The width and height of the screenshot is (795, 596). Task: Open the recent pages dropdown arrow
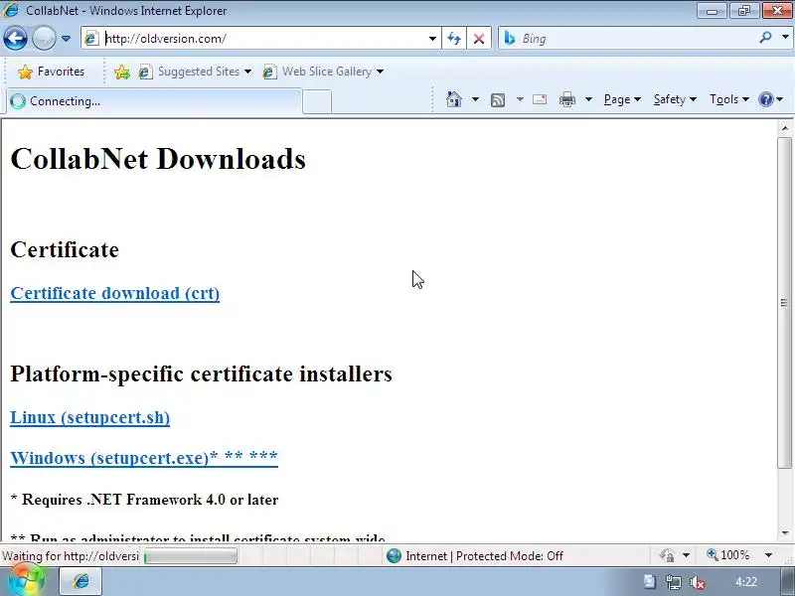point(66,39)
